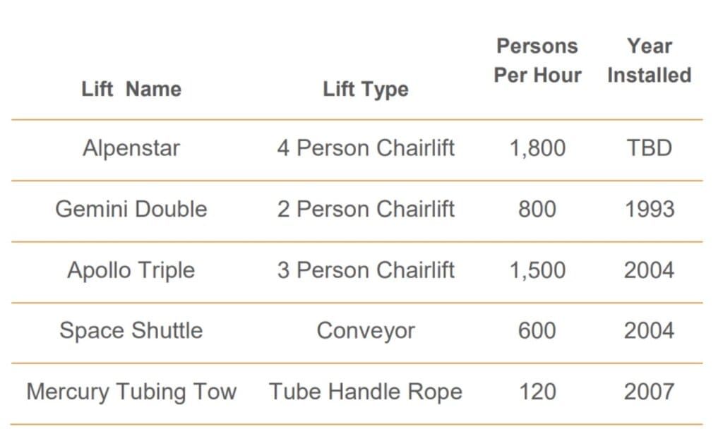The height and width of the screenshot is (446, 723).
Task: Click the Tube Handle Rope cell
Action: (x=366, y=392)
